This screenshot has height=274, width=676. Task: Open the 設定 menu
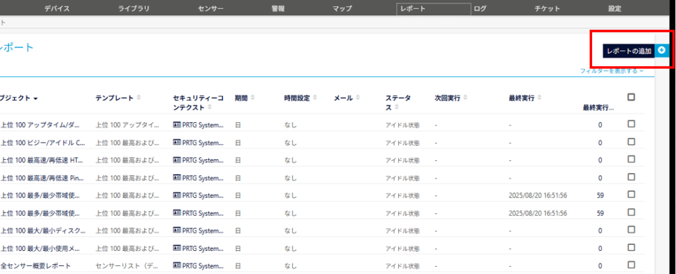click(x=615, y=9)
